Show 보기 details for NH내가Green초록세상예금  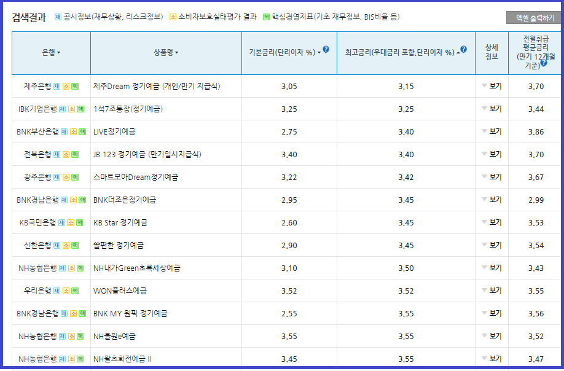pos(492,267)
